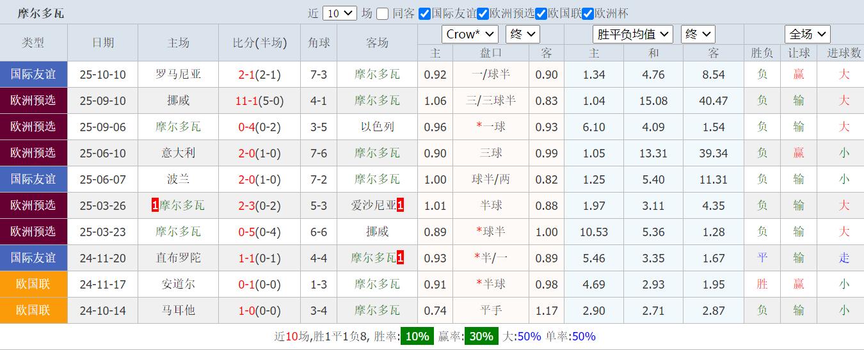Screen dimensions: 864x350
Task: Open the 11-1 score for the 挪威 match
Action: [246, 100]
